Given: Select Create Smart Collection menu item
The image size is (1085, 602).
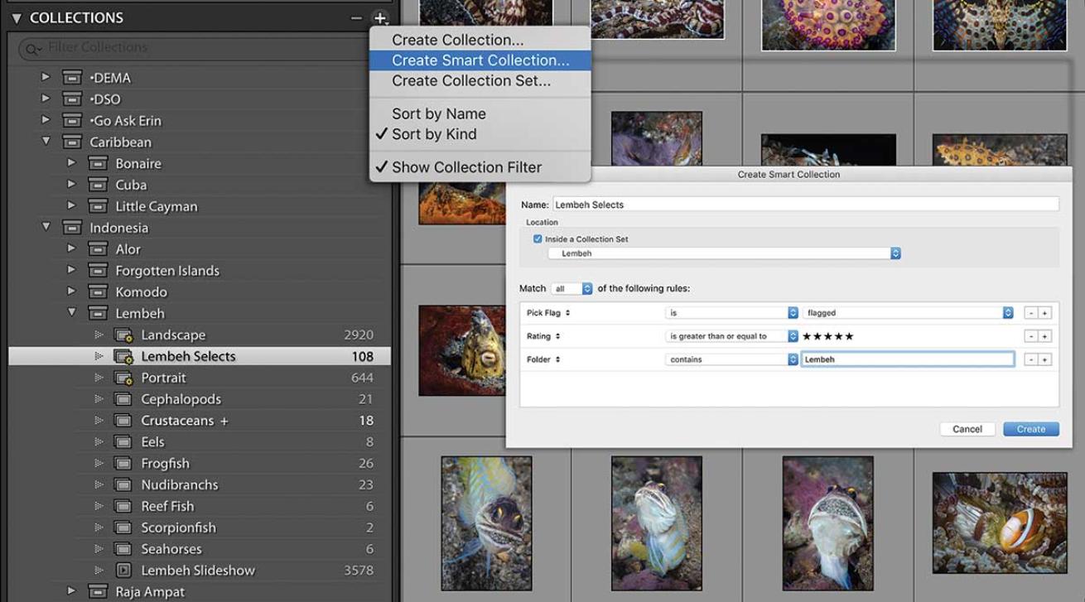Looking at the screenshot, I should click(480, 60).
